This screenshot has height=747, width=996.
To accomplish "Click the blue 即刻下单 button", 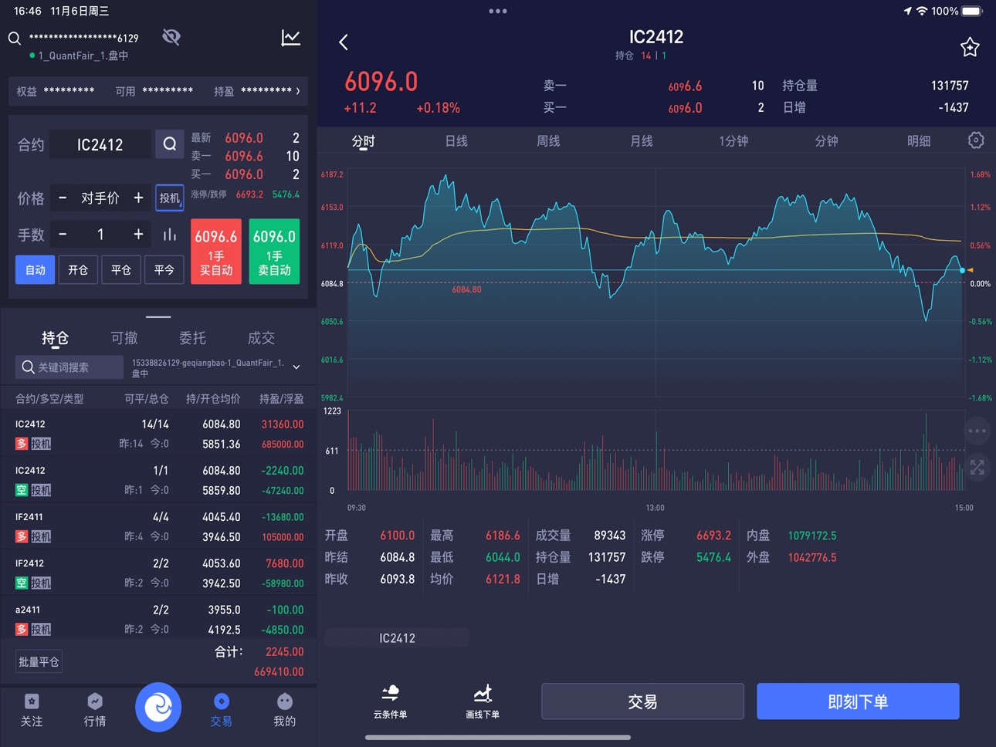I will 858,701.
